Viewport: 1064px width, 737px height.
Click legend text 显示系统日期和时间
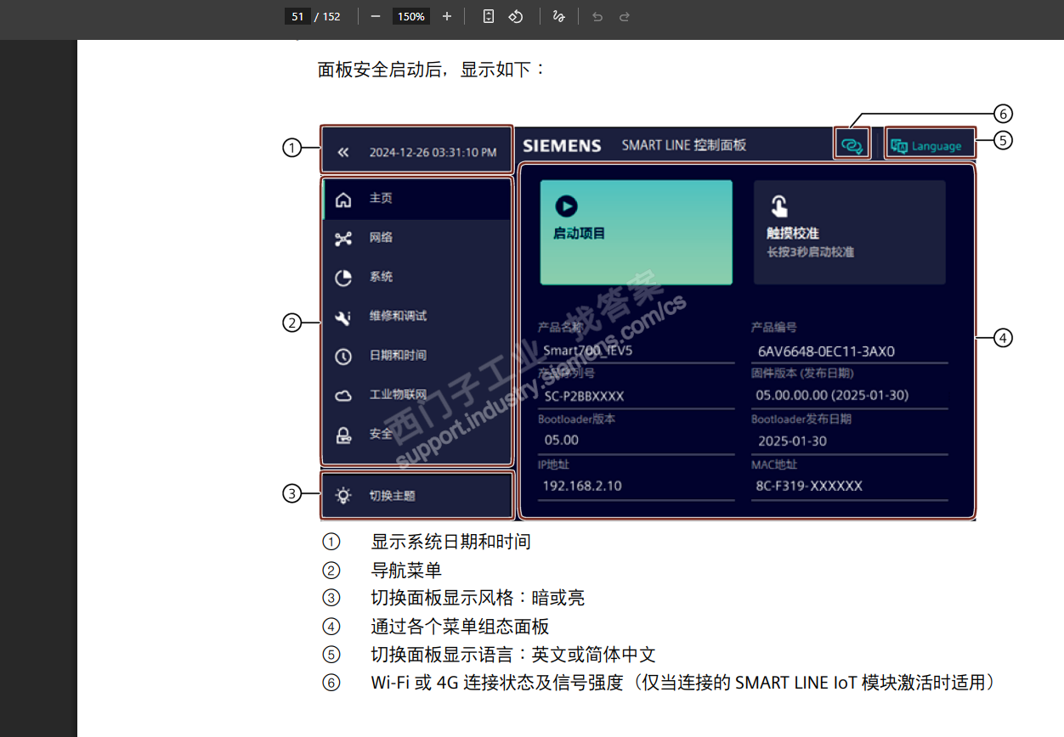(451, 542)
